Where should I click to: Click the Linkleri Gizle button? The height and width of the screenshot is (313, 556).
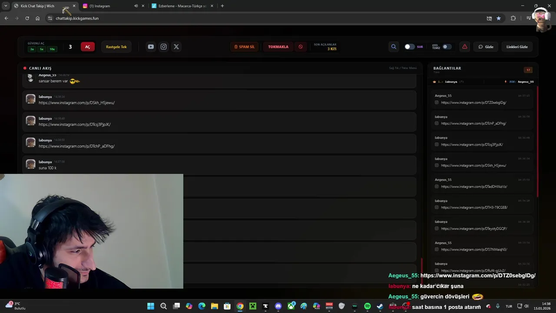[x=517, y=47]
